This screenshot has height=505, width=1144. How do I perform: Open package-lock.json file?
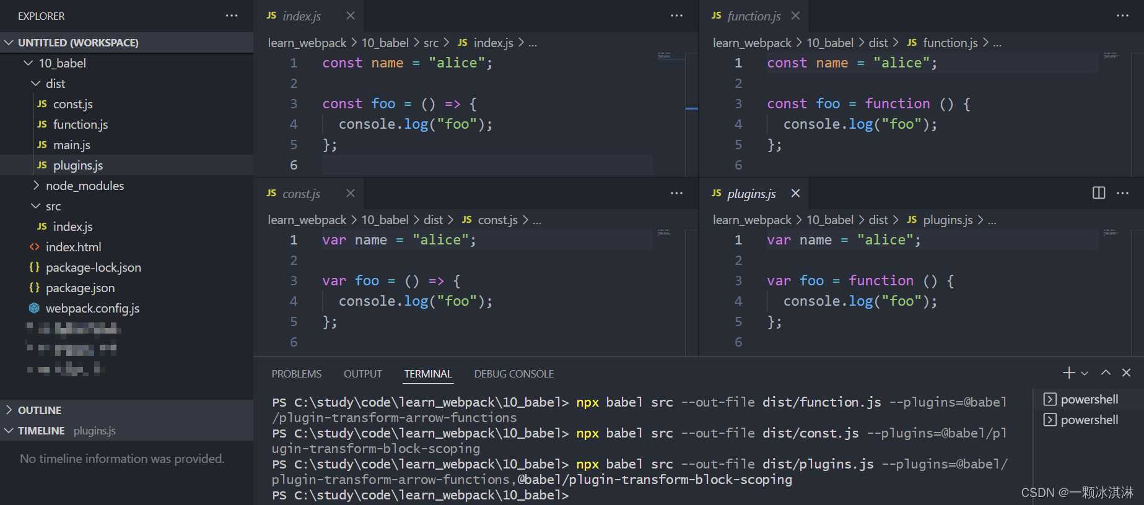[x=126, y=267]
